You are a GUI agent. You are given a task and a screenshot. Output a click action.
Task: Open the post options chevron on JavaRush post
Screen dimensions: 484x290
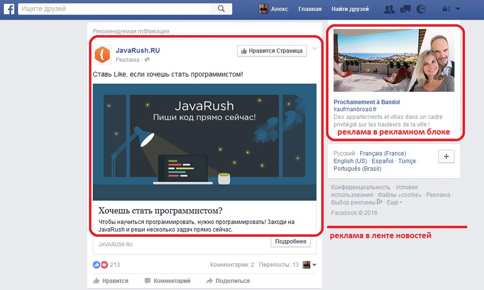pyautogui.click(x=315, y=48)
